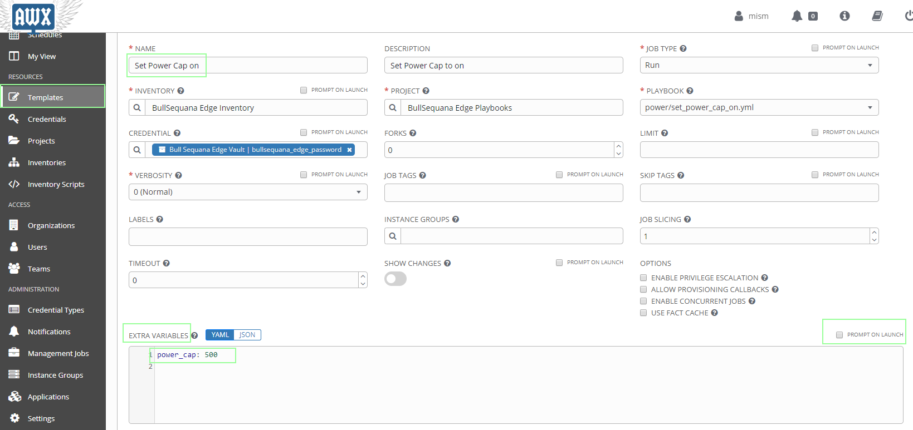The height and width of the screenshot is (430, 913).
Task: Show help for Project field
Action: (x=426, y=91)
